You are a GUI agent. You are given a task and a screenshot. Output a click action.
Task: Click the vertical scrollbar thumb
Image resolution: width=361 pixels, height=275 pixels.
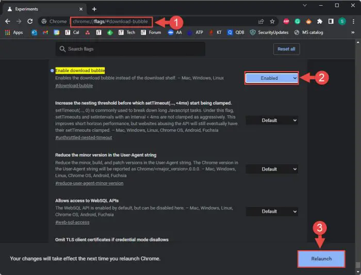[x=357, y=265]
